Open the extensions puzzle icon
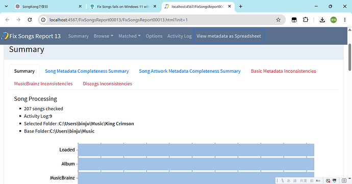Viewport: 352px width, 184px height. tap(306, 20)
